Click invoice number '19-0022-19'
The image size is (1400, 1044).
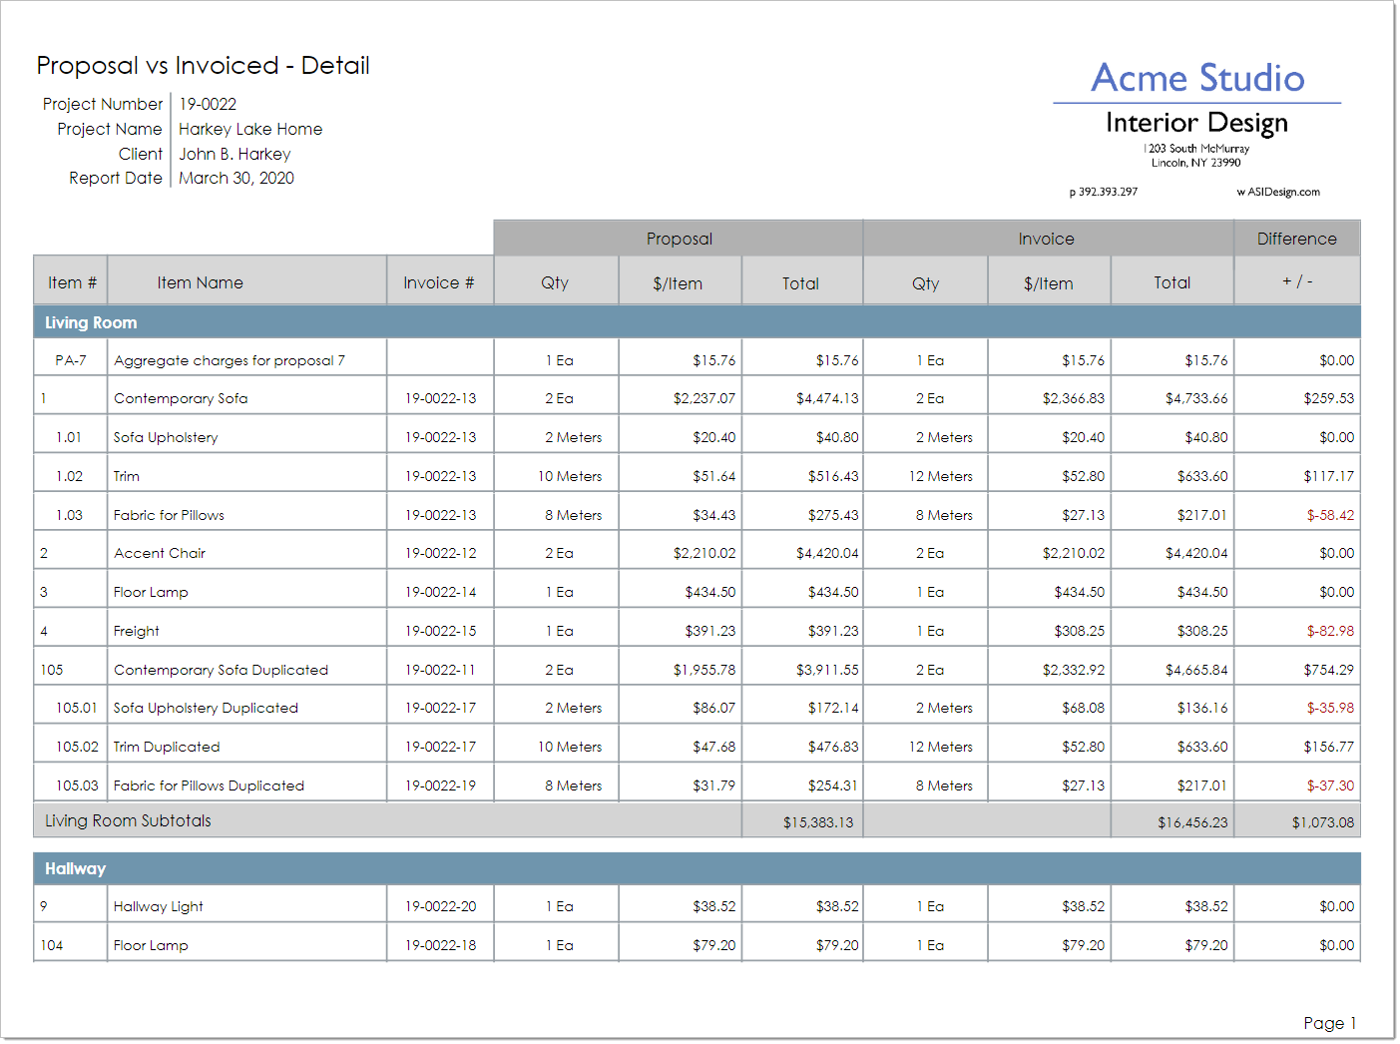(440, 785)
